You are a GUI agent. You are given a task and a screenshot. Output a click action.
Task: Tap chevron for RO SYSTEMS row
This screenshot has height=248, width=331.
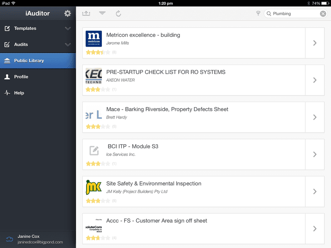coord(315,80)
